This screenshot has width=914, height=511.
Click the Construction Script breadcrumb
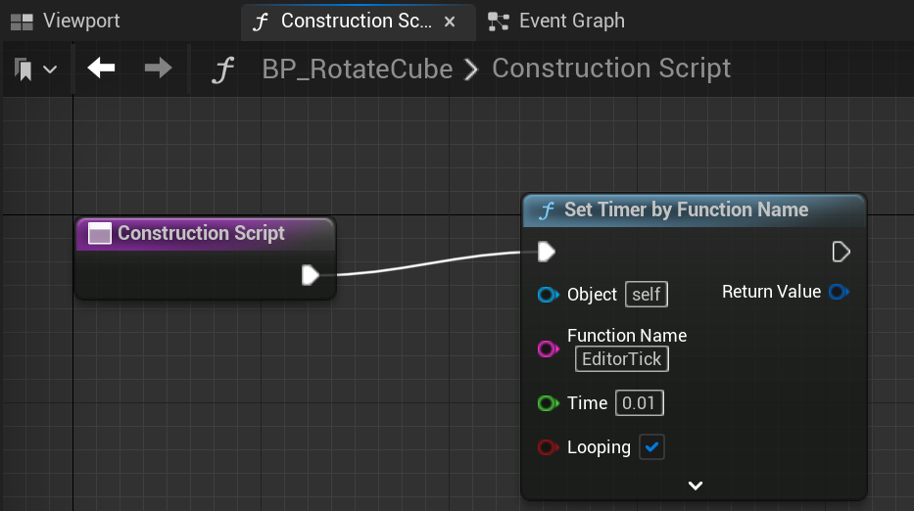611,69
